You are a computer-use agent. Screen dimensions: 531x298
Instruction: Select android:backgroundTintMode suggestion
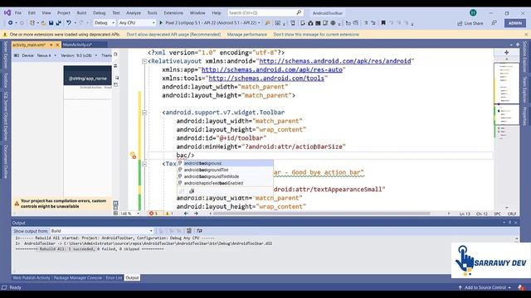(x=225, y=176)
